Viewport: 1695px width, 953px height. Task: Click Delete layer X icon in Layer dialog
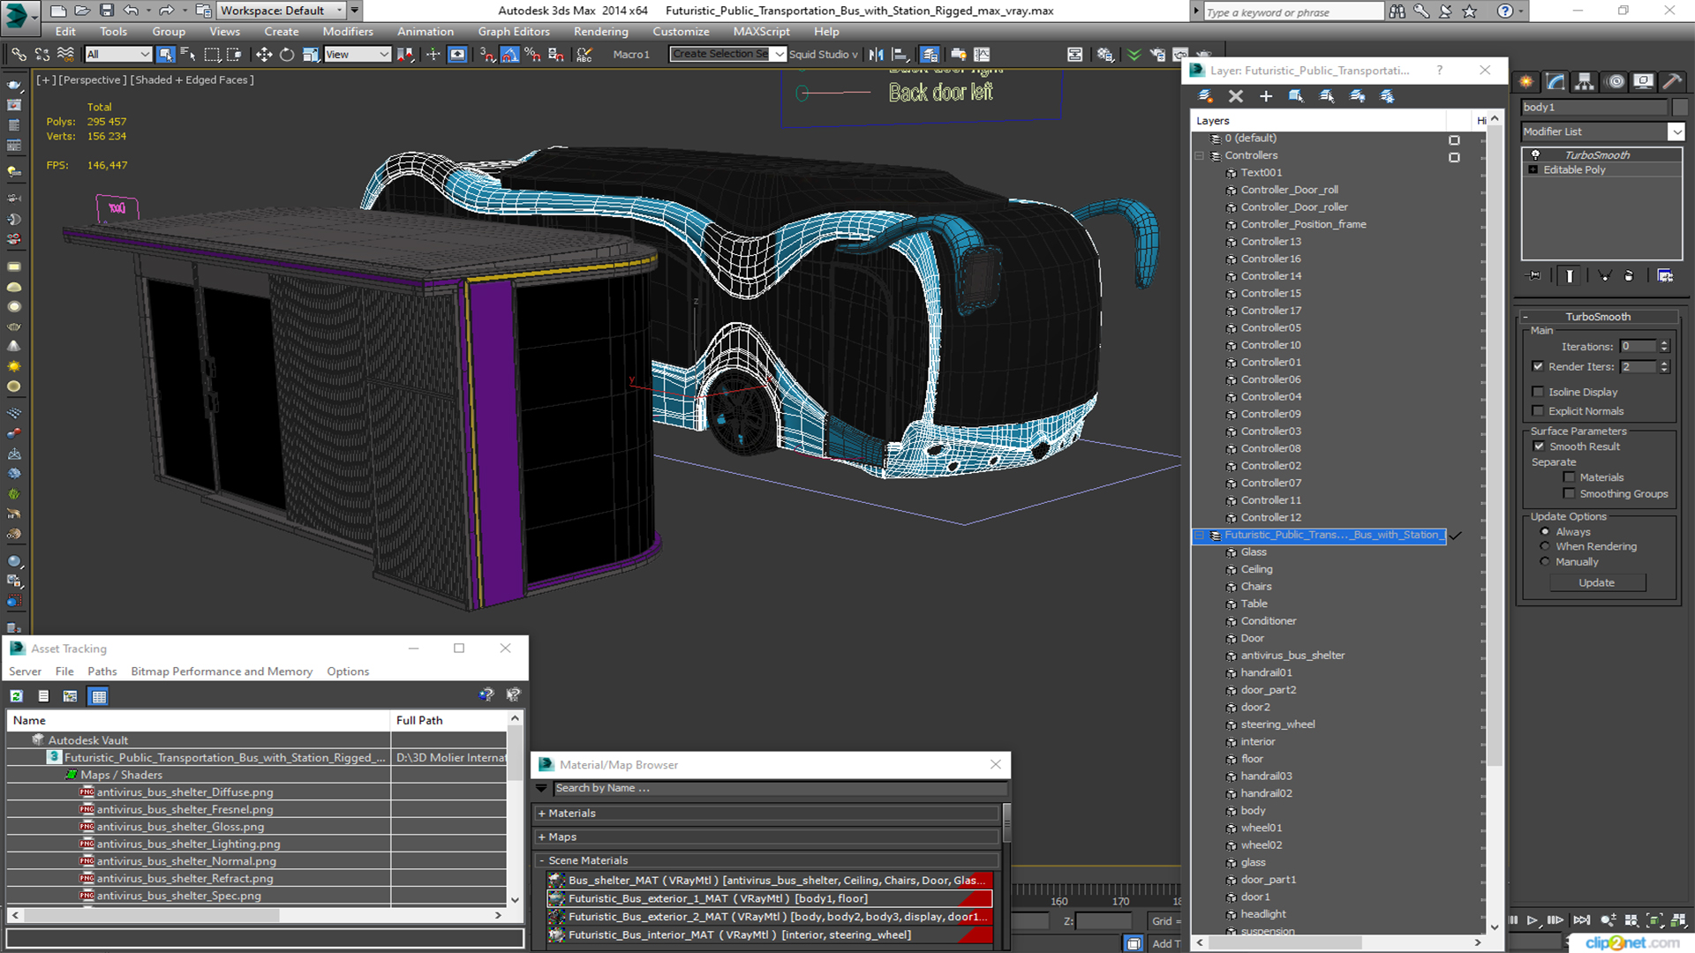1236,96
